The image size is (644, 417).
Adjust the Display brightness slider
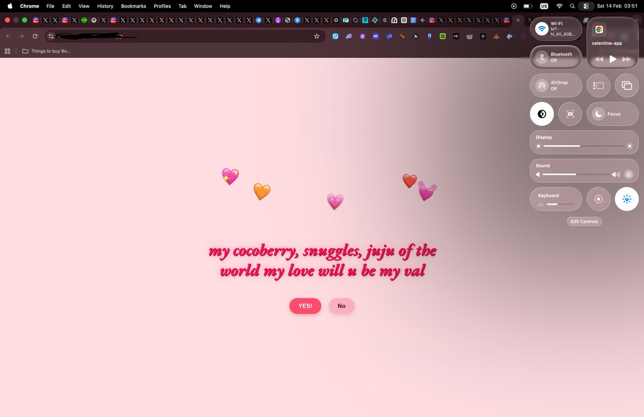point(584,146)
